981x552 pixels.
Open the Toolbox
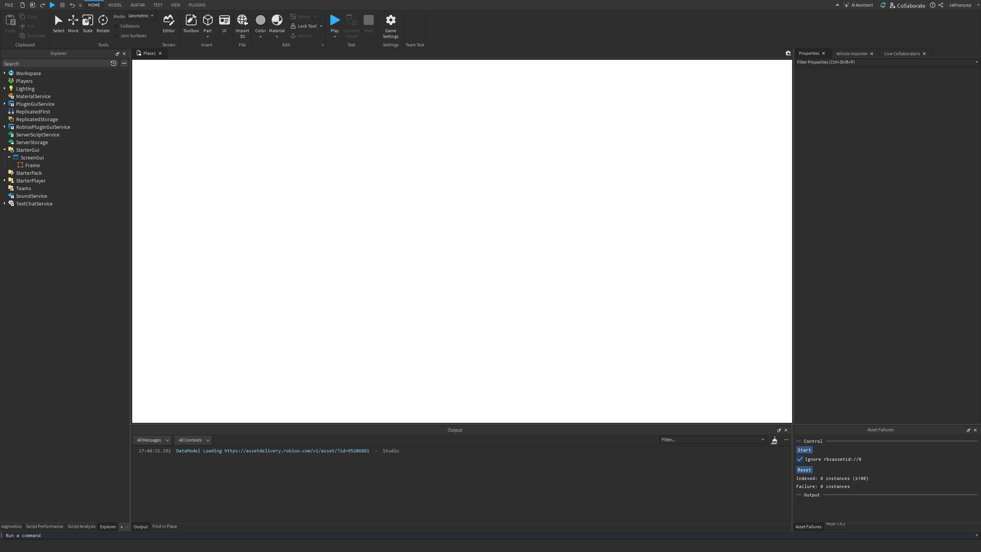(x=190, y=24)
